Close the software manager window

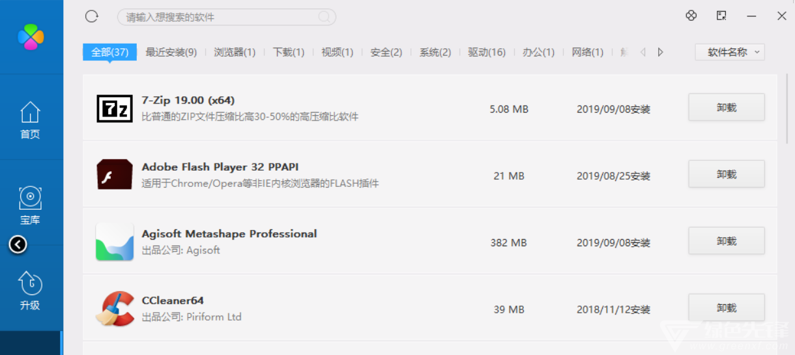point(782,16)
